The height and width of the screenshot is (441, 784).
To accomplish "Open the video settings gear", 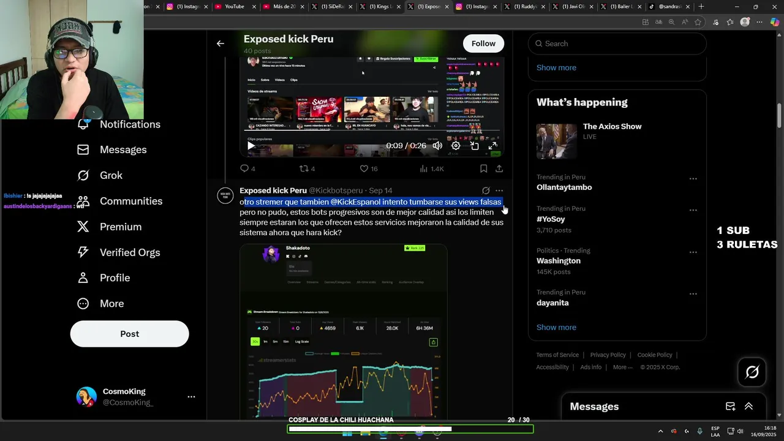I will click(x=456, y=146).
